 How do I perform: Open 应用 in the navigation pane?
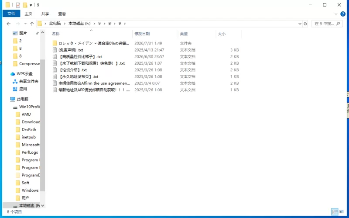(x=23, y=89)
